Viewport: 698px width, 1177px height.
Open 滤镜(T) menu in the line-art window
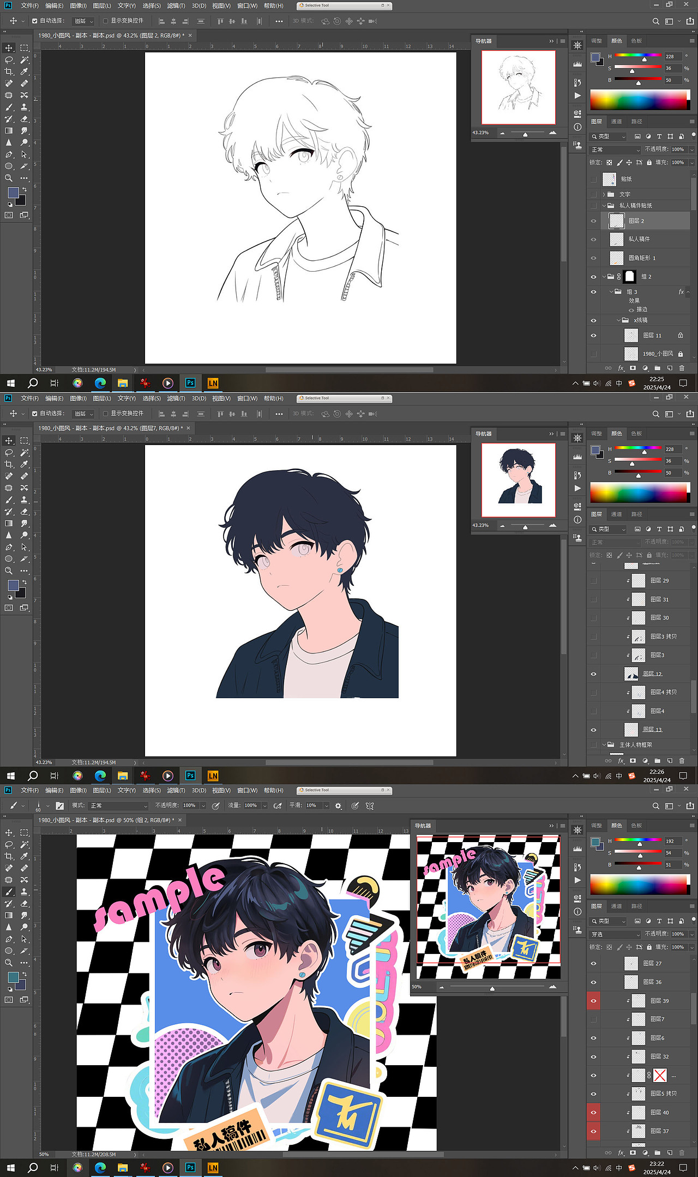pyautogui.click(x=176, y=5)
